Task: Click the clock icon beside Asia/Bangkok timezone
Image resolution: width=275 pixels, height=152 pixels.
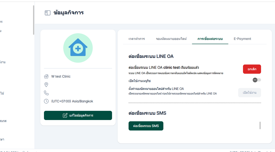Action: click(x=46, y=101)
